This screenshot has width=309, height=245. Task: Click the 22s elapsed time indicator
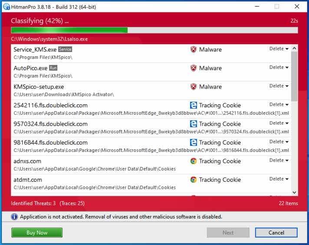(x=294, y=21)
